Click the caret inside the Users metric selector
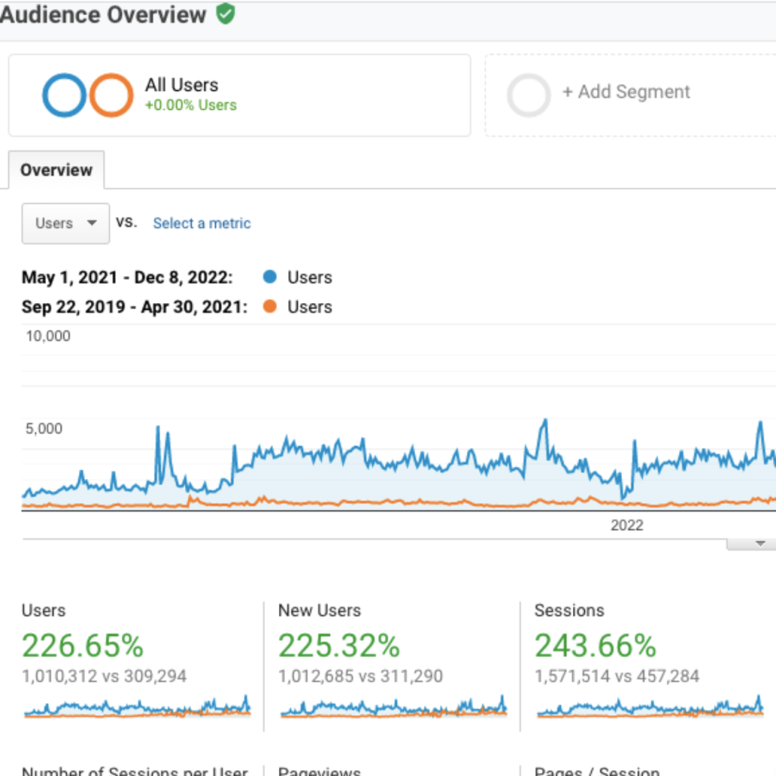This screenshot has width=776, height=776. pyautogui.click(x=92, y=223)
